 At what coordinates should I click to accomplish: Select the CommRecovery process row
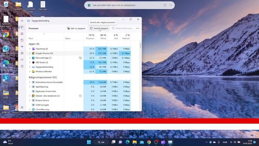point(79,109)
